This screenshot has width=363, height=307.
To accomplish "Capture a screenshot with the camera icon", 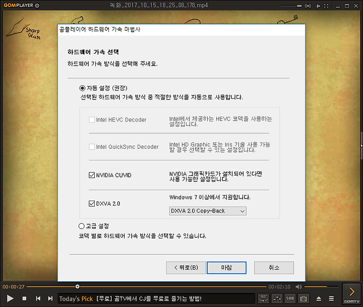I will coord(304,298).
